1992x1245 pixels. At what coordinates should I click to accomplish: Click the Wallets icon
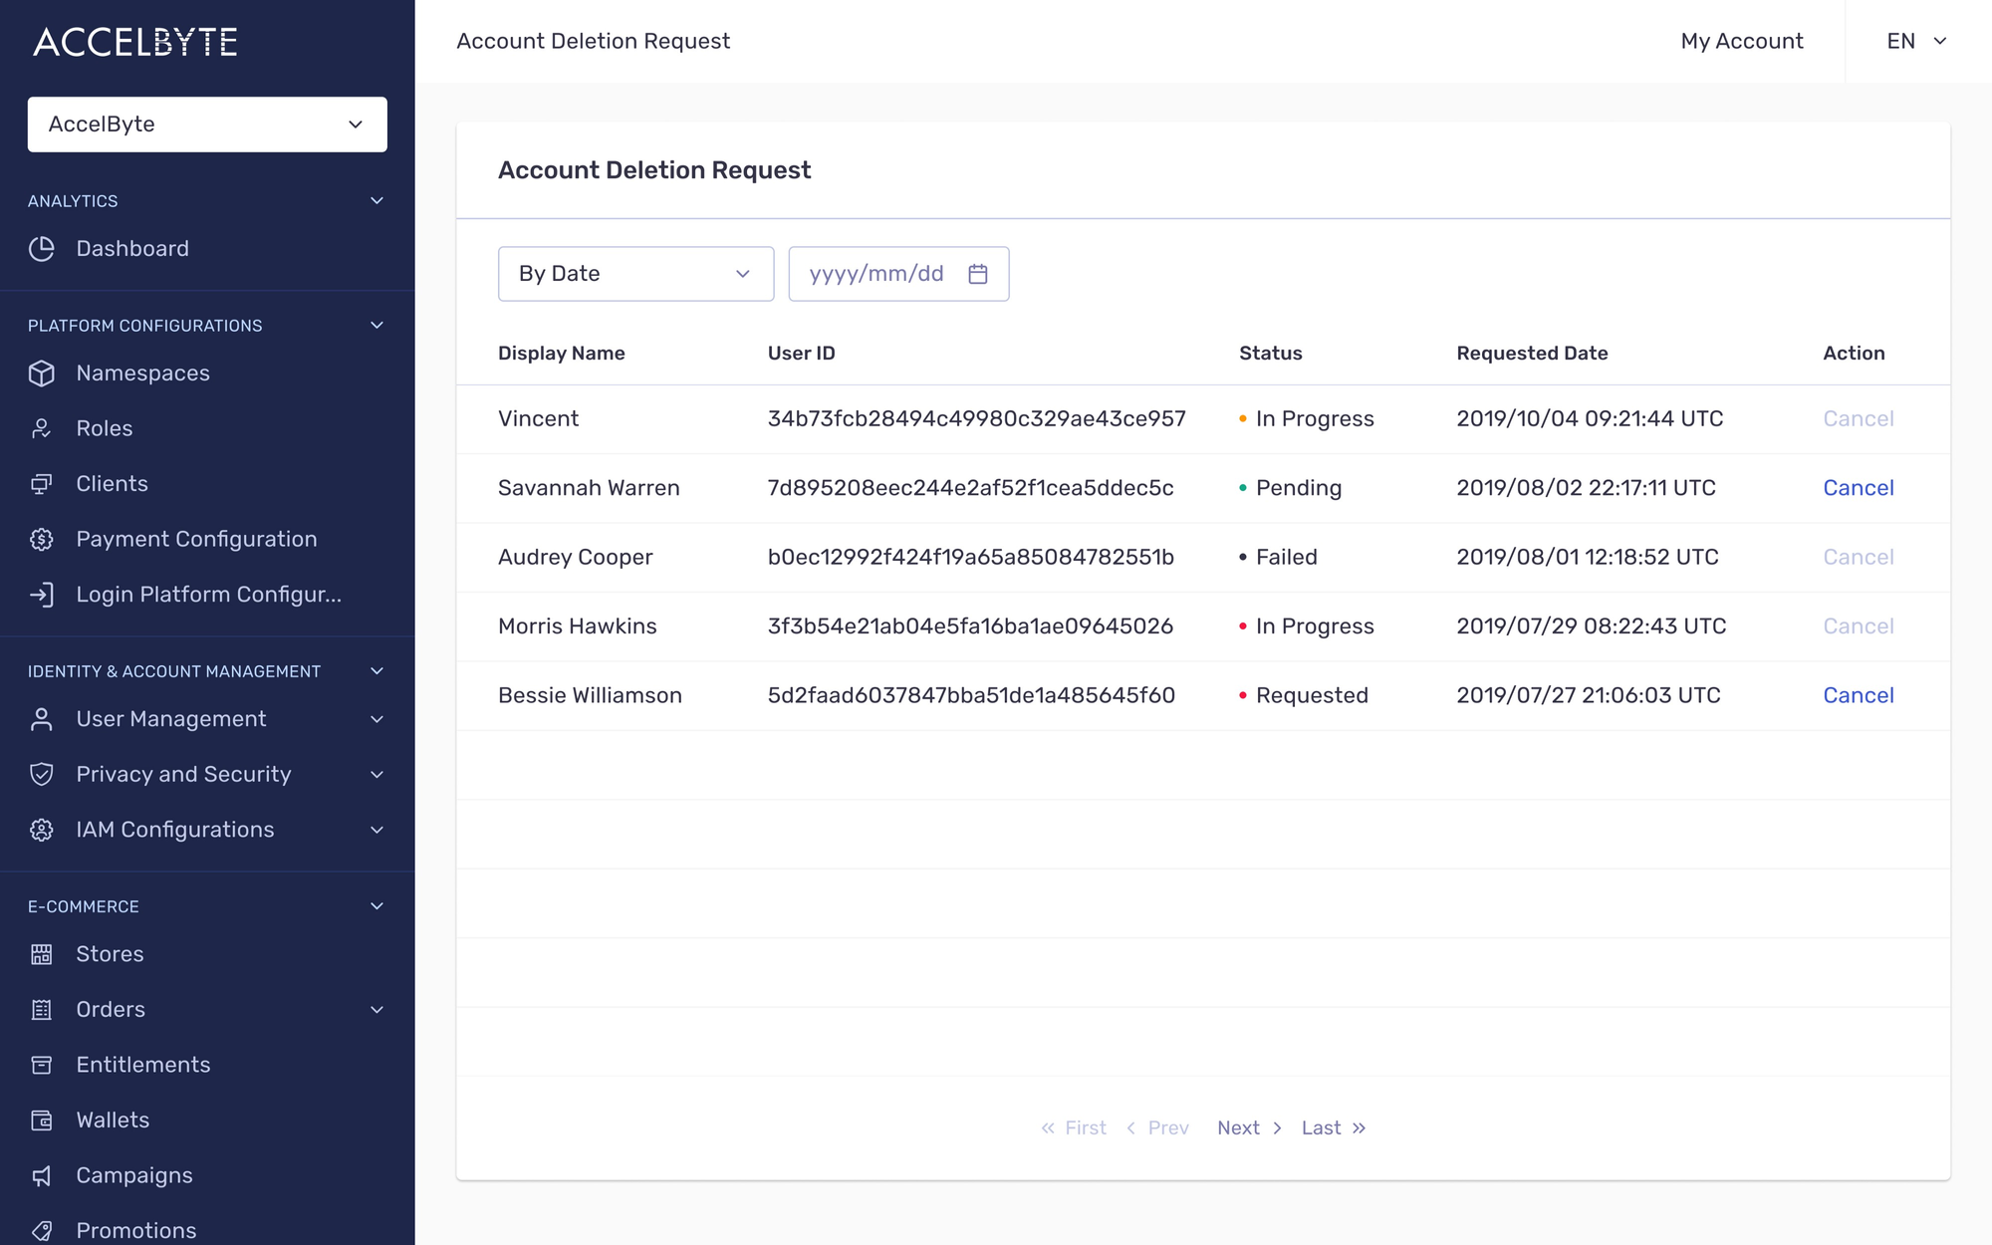point(42,1120)
